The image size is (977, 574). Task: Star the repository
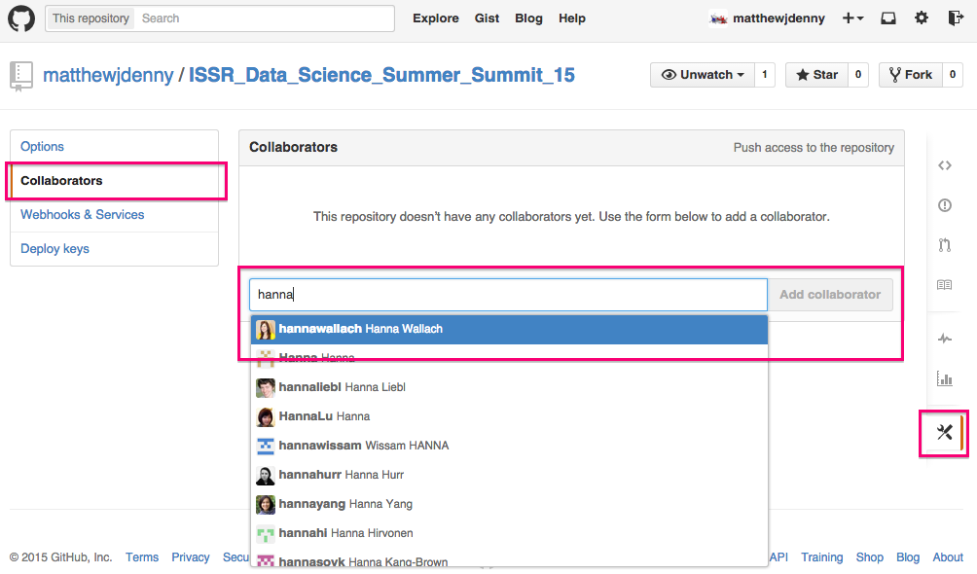coord(816,75)
